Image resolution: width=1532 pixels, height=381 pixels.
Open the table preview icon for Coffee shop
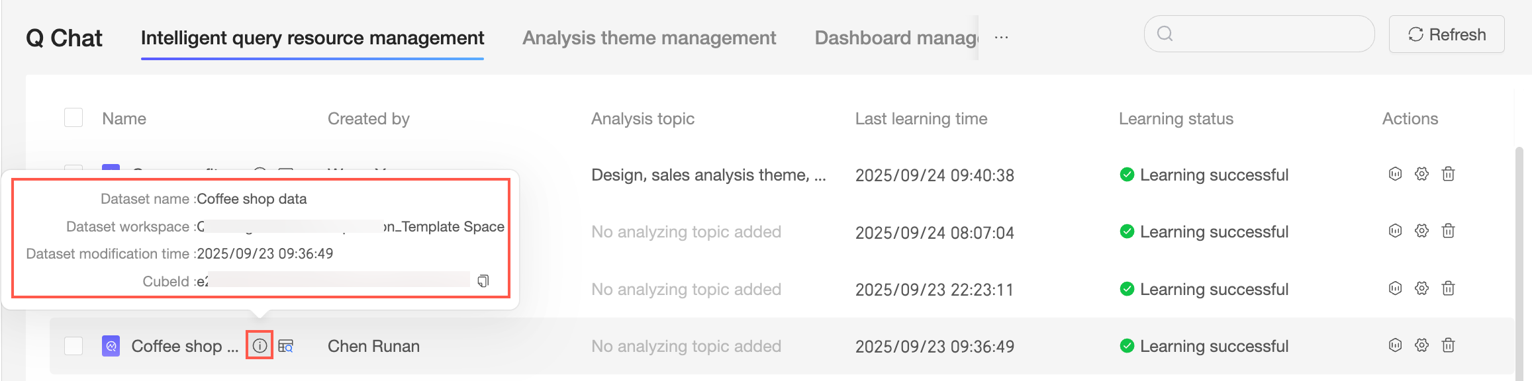(285, 346)
